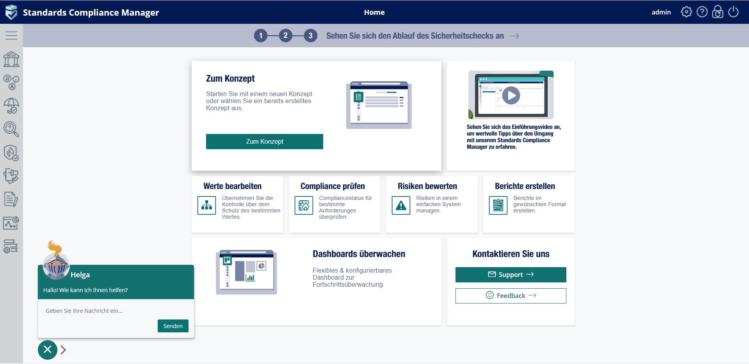Click the dashboard illustration thumbnail
This screenshot has height=364, width=749.
[x=246, y=272]
